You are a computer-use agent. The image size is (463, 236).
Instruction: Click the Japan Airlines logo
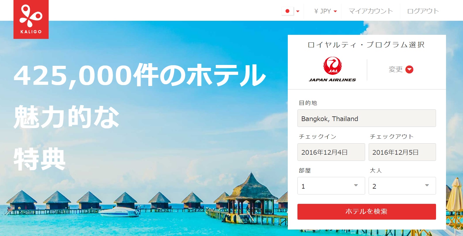(332, 69)
